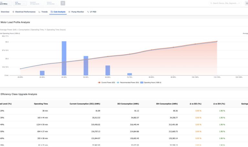Screen dimensions: 248x147
Task: Click the 165 h 44 min cell
Action: point(43,118)
